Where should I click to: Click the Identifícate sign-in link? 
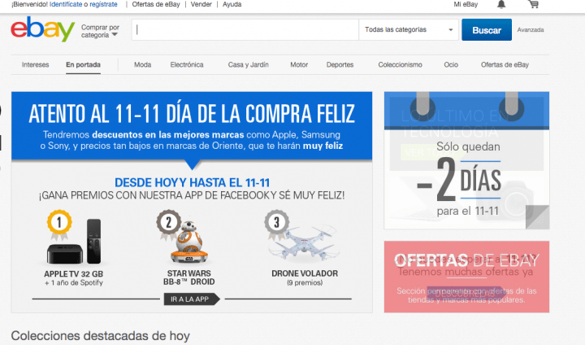click(66, 5)
